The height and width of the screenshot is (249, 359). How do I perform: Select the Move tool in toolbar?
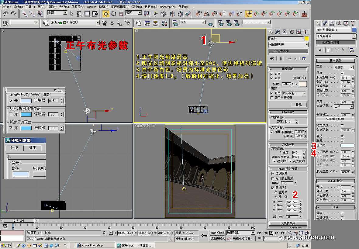tap(106, 14)
